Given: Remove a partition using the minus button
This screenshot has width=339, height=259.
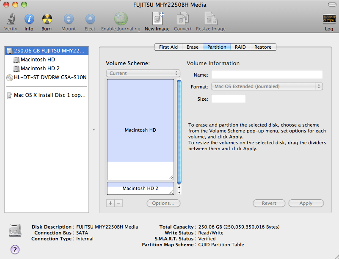Looking at the screenshot, I should pos(118,203).
